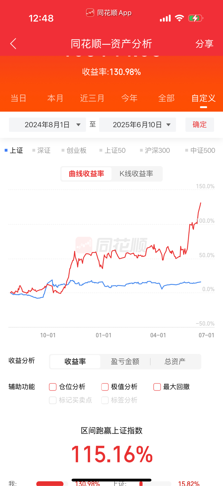Tap the battery charging status icon
The height and width of the screenshot is (486, 223).
[x=196, y=18]
